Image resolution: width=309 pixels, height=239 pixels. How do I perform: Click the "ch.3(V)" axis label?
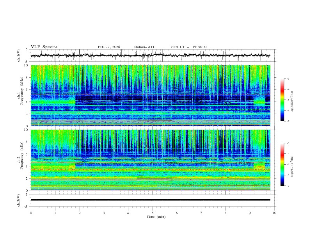click(x=19, y=200)
